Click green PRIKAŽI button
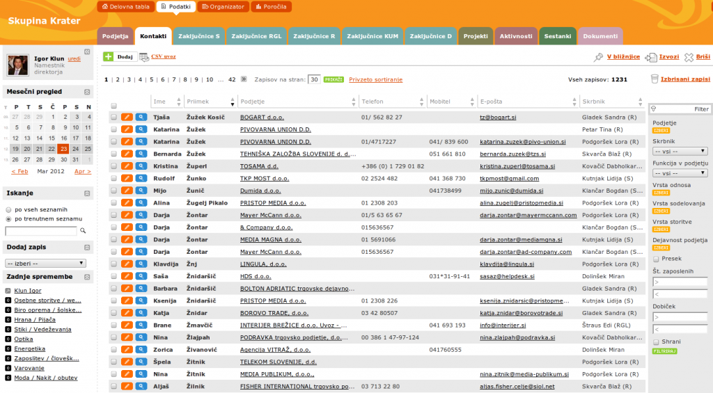713x393 pixels. (334, 79)
